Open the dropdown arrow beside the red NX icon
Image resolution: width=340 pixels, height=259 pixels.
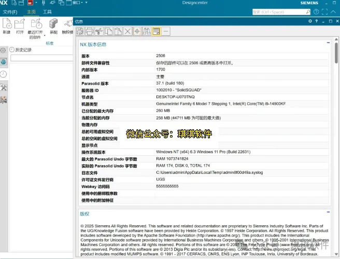tap(36, 3)
